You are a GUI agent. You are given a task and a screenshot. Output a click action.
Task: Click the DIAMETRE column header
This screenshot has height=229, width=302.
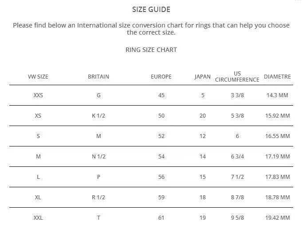point(277,77)
